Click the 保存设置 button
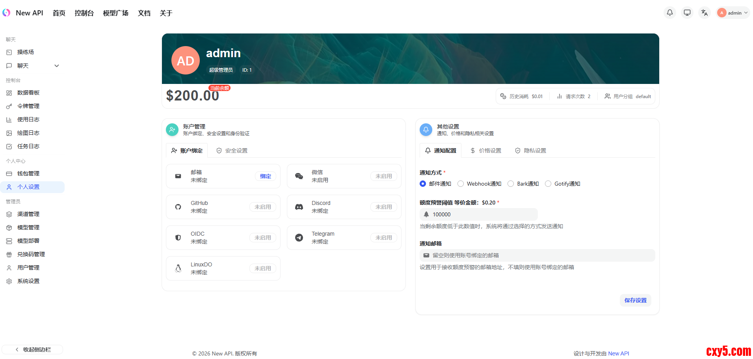Image resolution: width=753 pixels, height=359 pixels. (635, 300)
